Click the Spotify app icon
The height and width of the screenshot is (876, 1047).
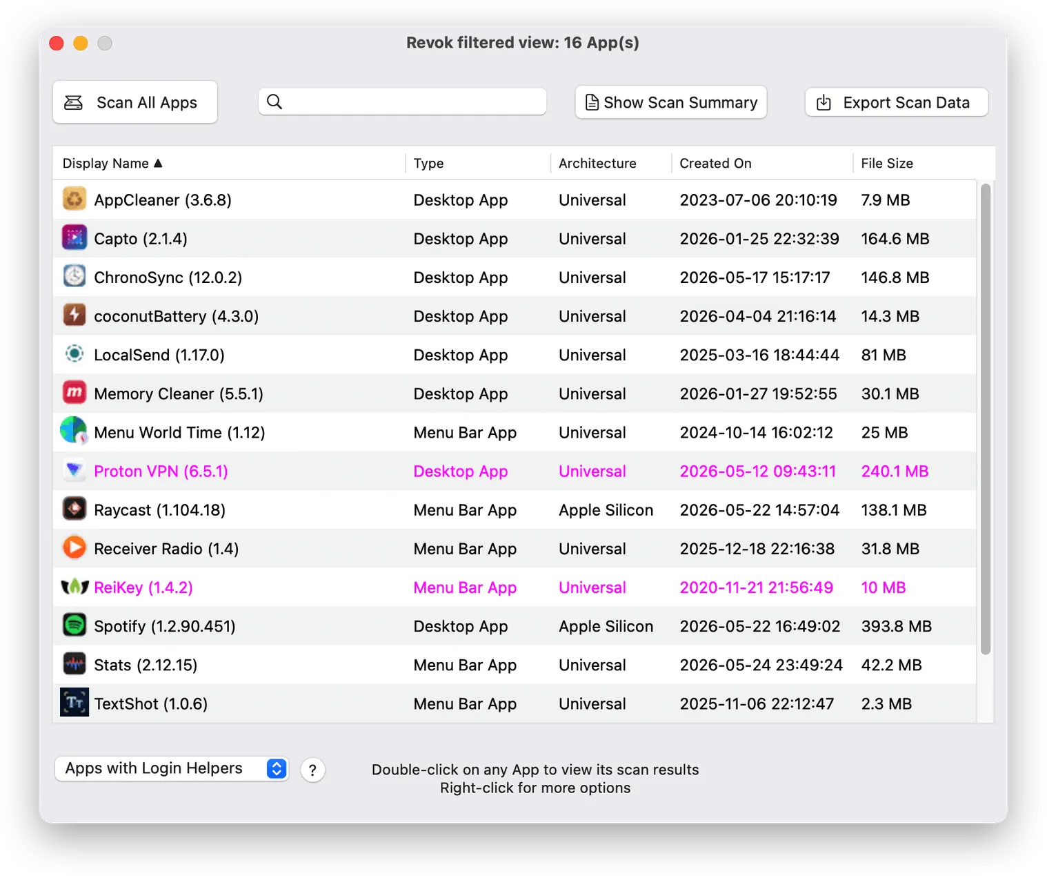[x=74, y=625]
